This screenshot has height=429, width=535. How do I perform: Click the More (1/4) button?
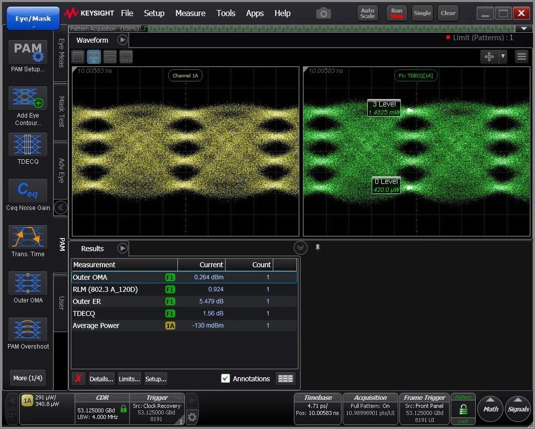28,378
